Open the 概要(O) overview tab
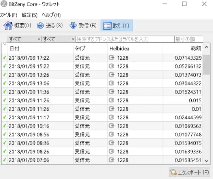Image resolution: width=213 pixels, height=179 pixels. 17,26
